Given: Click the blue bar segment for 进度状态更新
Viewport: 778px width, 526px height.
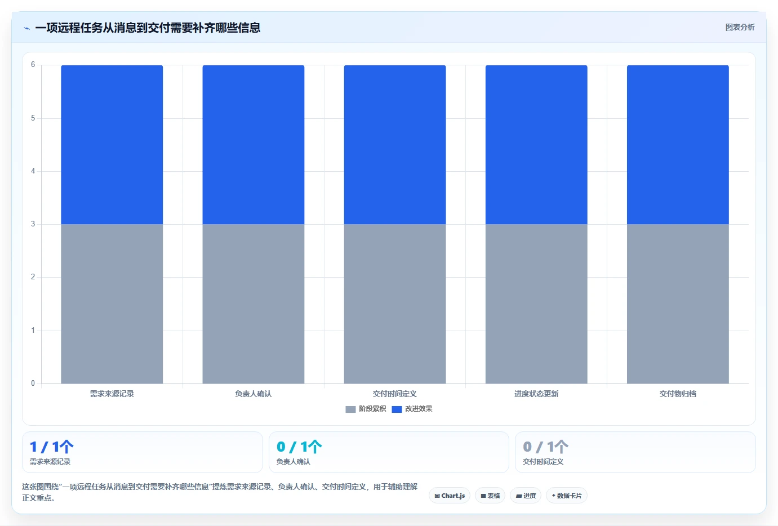Looking at the screenshot, I should point(536,145).
